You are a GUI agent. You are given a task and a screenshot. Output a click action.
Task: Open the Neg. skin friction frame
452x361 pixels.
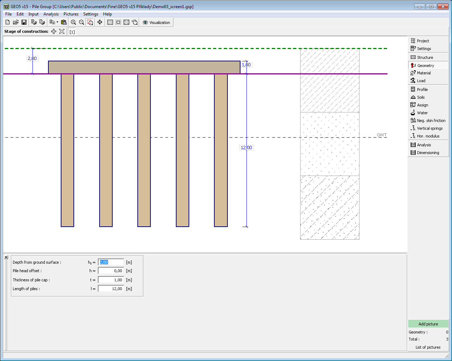(428, 121)
